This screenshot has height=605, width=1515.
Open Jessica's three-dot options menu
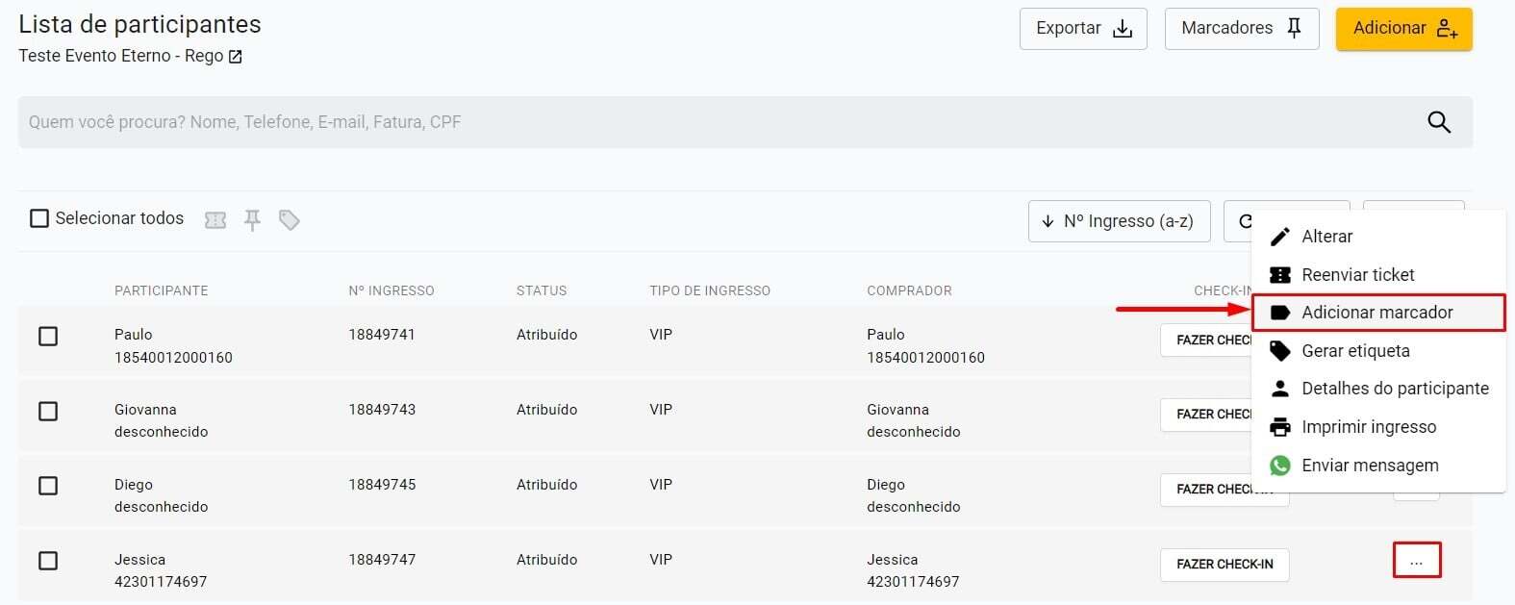[1416, 561]
